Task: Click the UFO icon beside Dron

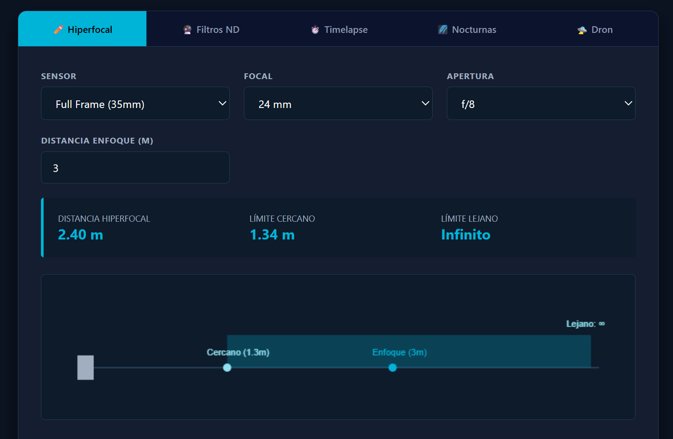Action: coord(582,30)
